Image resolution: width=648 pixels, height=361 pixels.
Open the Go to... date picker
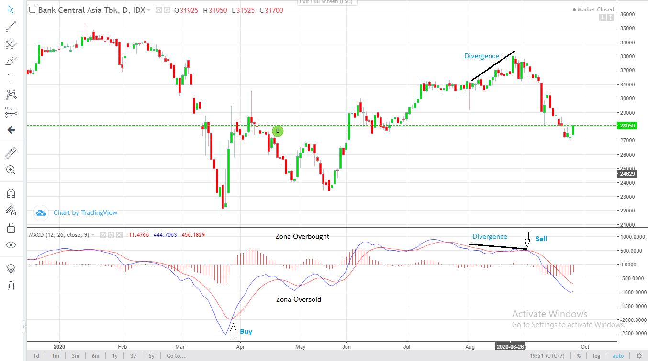(176, 356)
